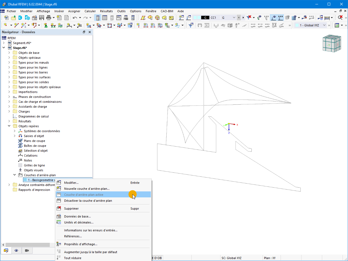Viewport: 348px width, 261px height.
Task: Click the camera recording icon below the navigator
Action: coord(26,250)
